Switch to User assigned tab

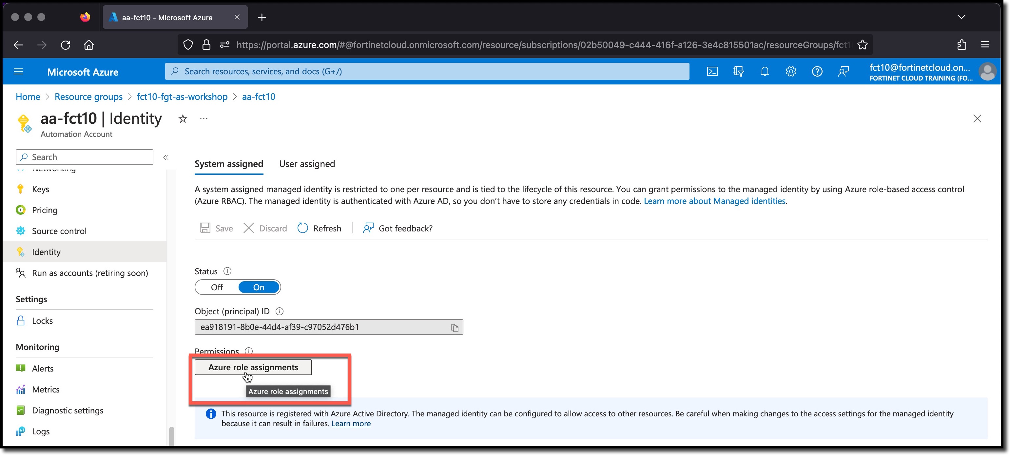[307, 163]
